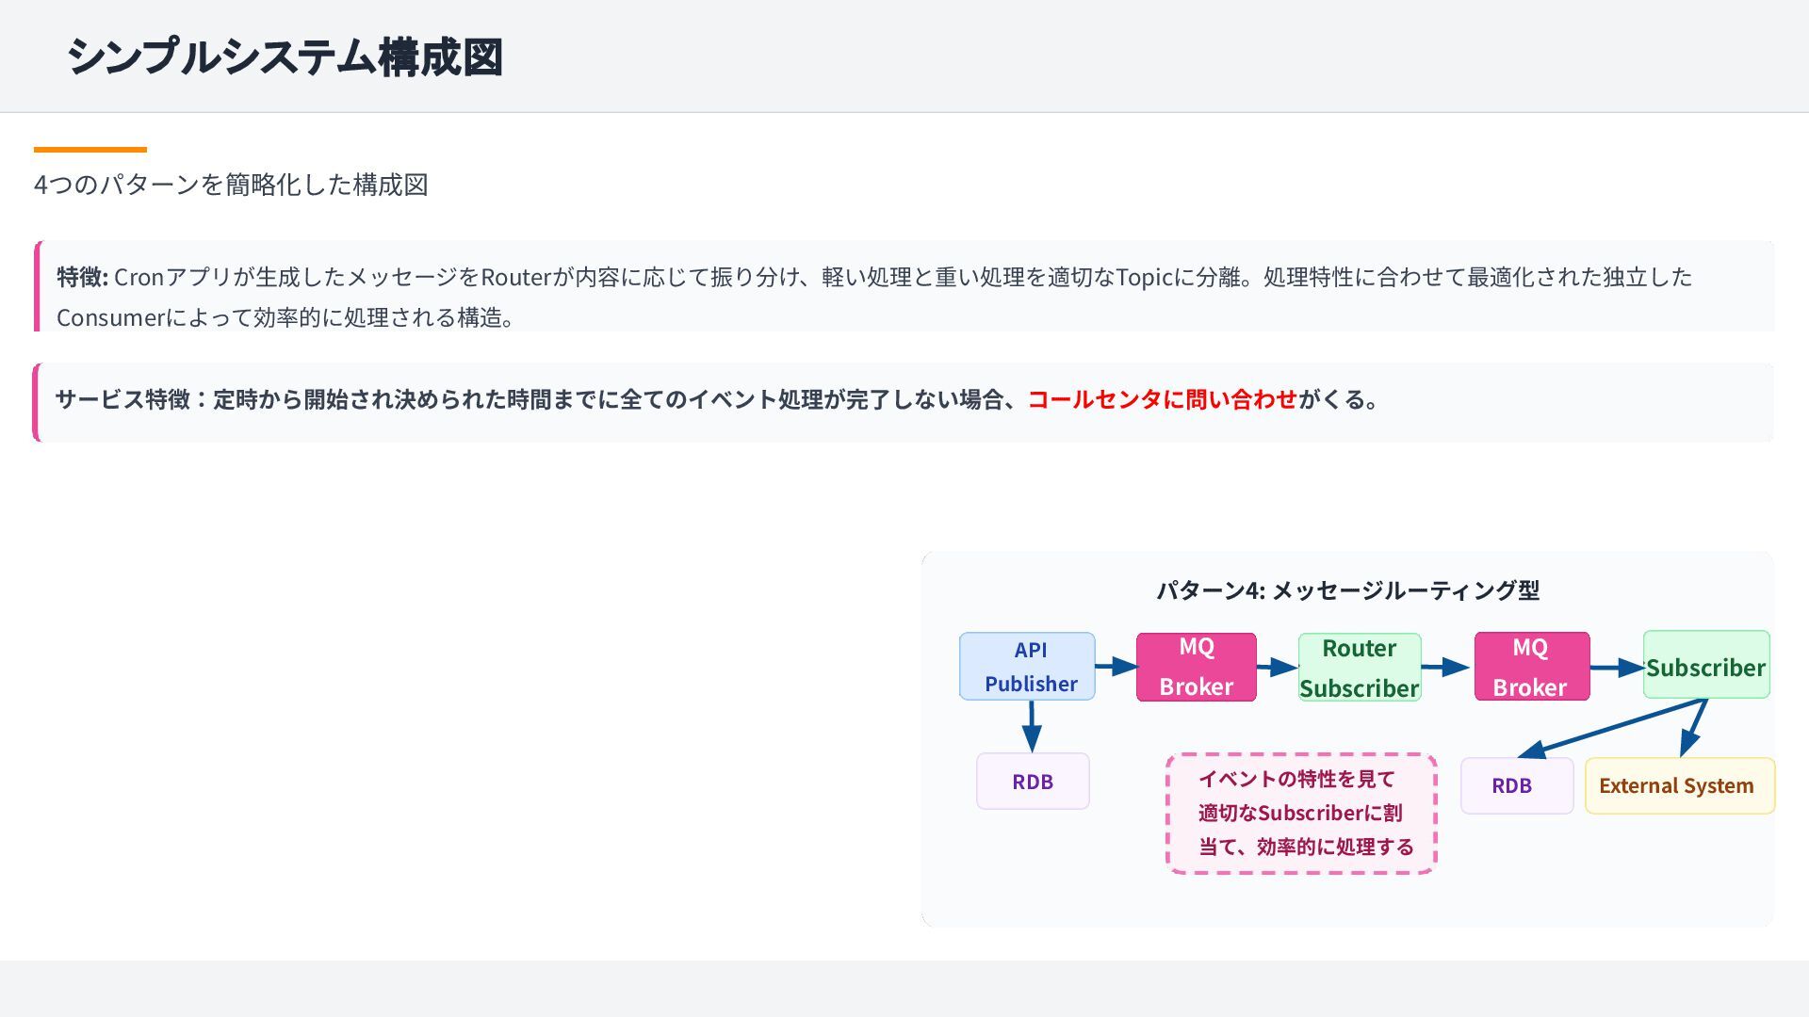This screenshot has width=1809, height=1017.
Task: Click the dashed pink note about Subscriber allocation
Action: tap(1301, 814)
